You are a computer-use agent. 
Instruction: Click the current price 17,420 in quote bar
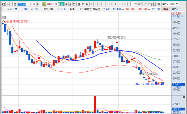11,9
